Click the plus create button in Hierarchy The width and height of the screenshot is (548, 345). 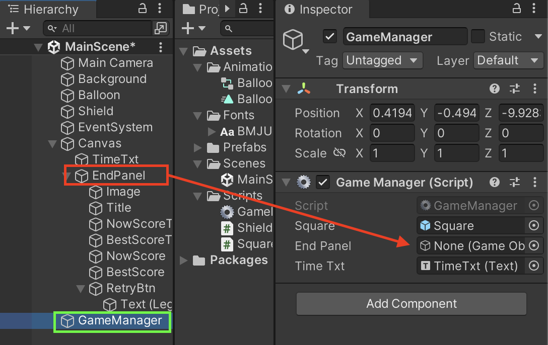[x=12, y=28]
